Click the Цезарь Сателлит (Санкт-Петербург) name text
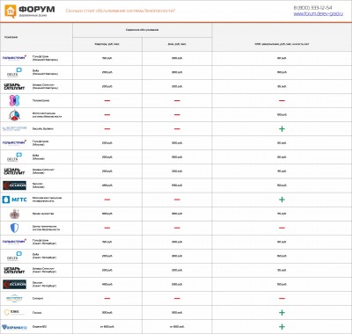Viewport: 352px width, 334px height. [44, 270]
